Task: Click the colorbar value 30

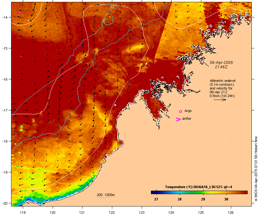Action: 226,199
